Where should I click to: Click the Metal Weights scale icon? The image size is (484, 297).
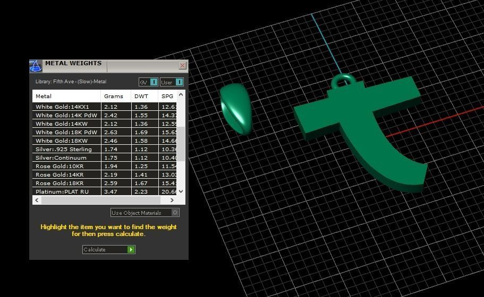(36, 66)
